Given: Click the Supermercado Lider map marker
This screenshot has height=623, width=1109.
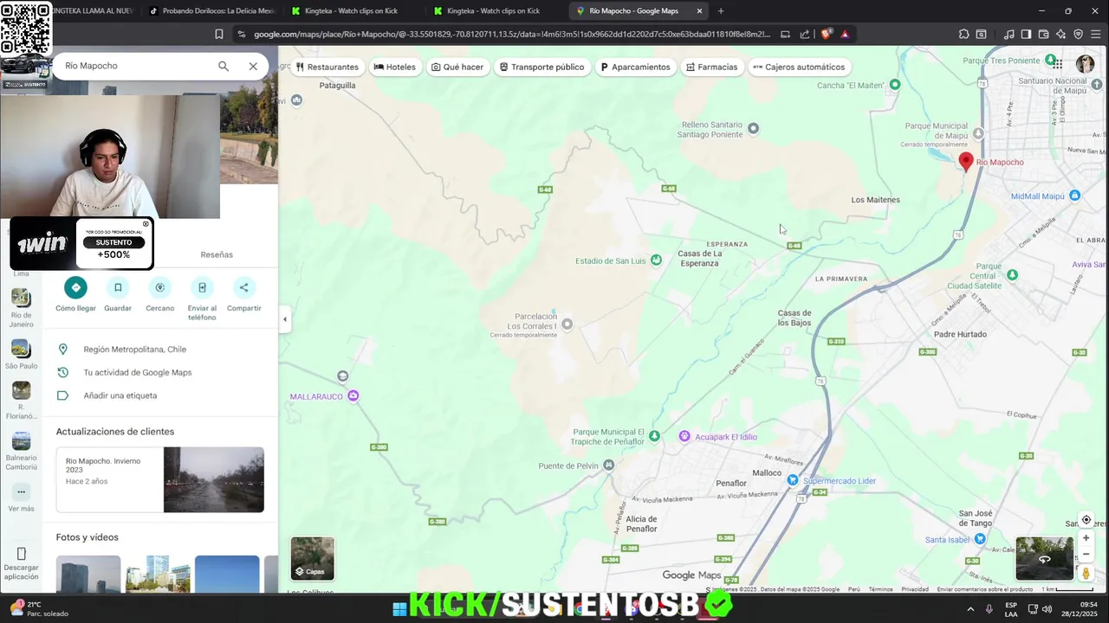Looking at the screenshot, I should click(x=793, y=480).
